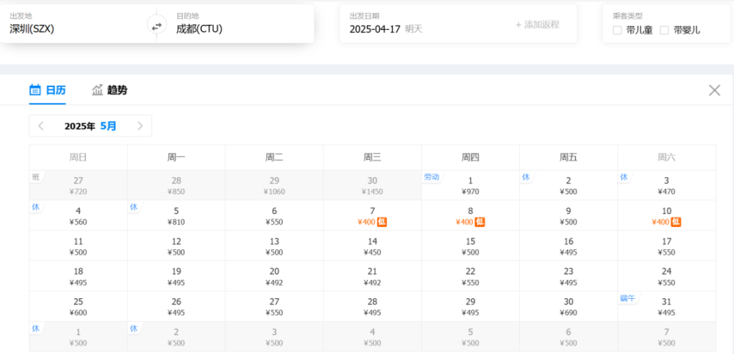The width and height of the screenshot is (734, 354).
Task: Select May 18 priced ¥495
Action: tap(78, 276)
